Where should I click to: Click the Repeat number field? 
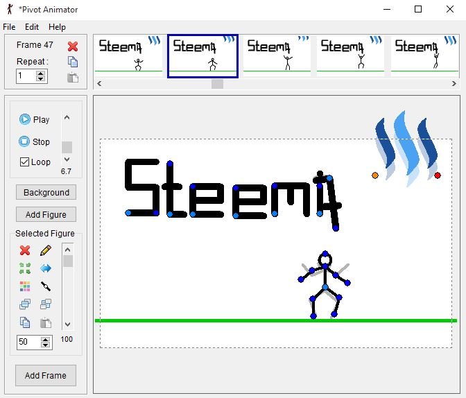coord(26,76)
